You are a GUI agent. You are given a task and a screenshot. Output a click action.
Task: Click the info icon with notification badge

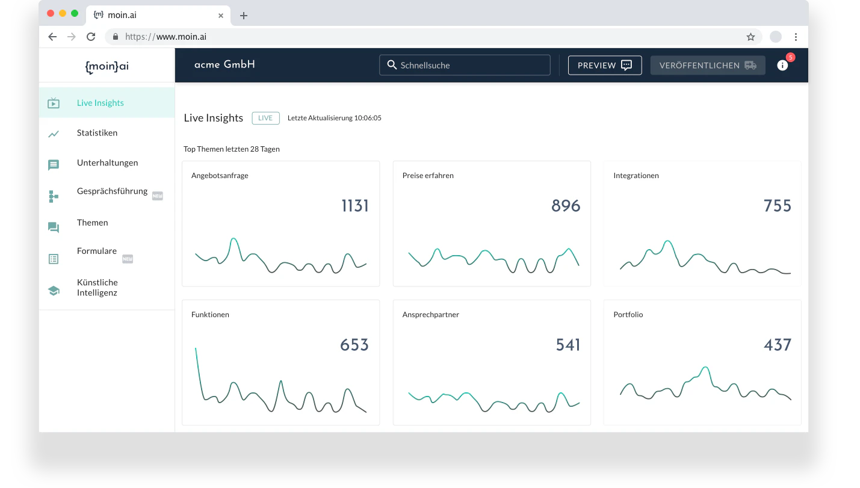[x=783, y=65]
